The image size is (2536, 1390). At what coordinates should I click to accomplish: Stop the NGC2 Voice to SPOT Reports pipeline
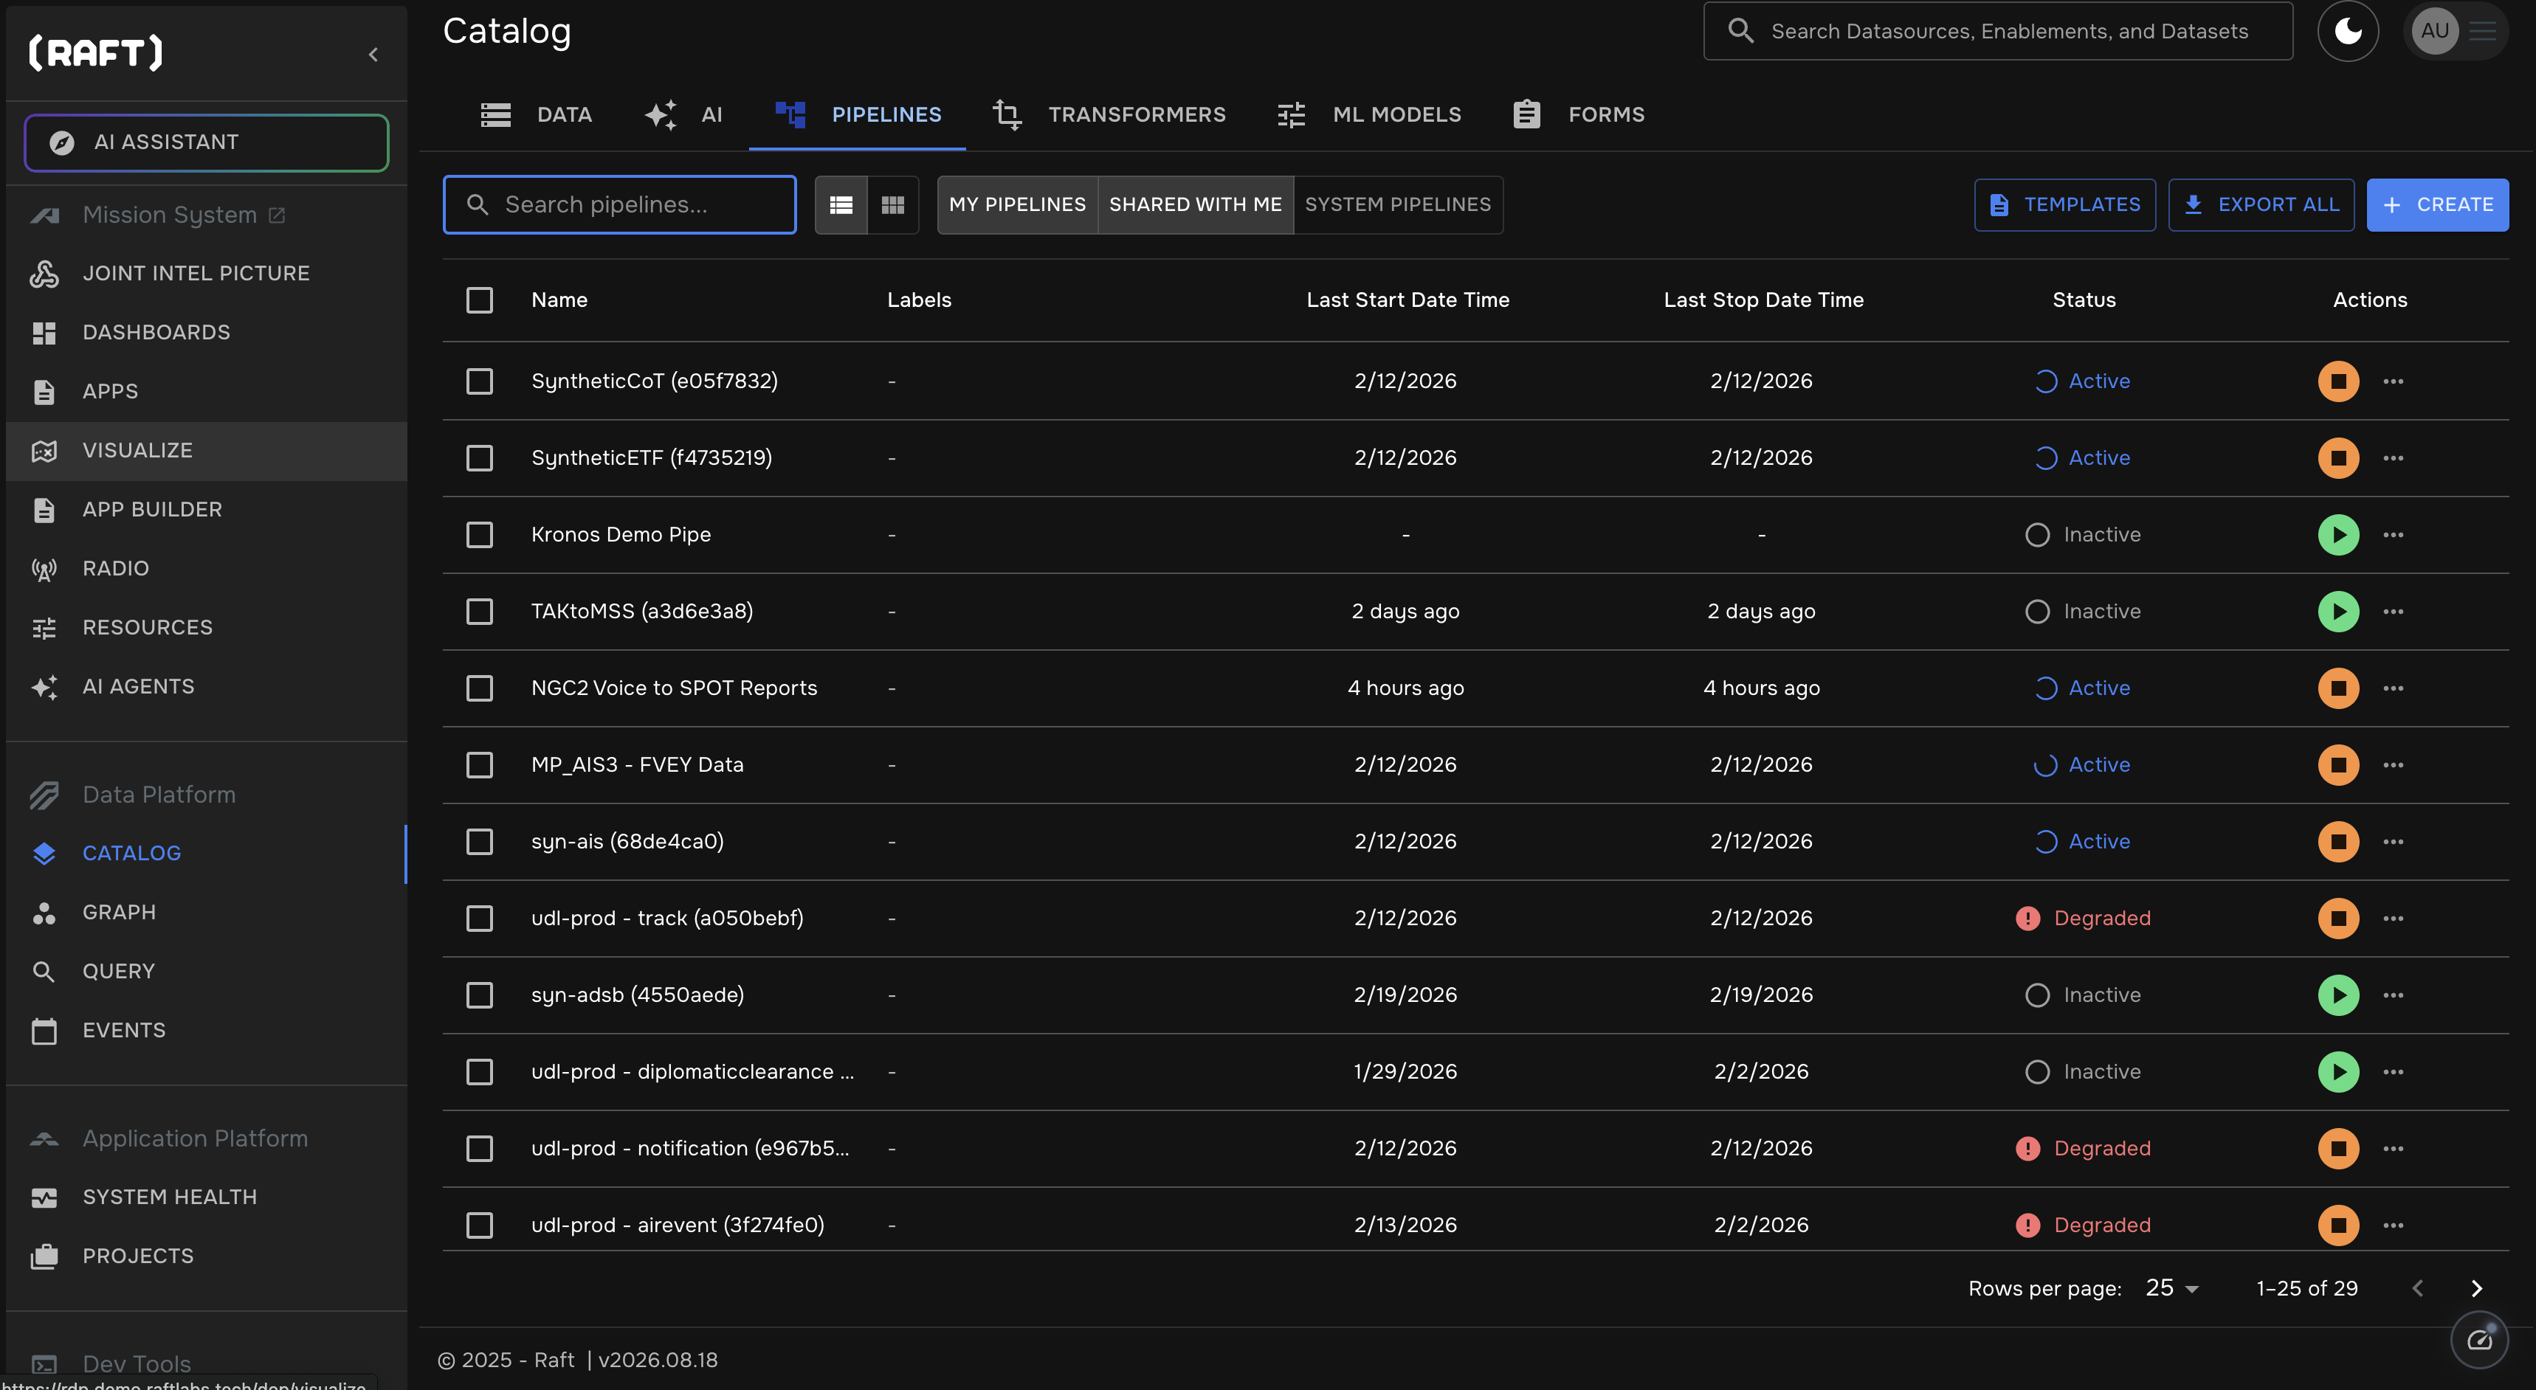tap(2338, 688)
